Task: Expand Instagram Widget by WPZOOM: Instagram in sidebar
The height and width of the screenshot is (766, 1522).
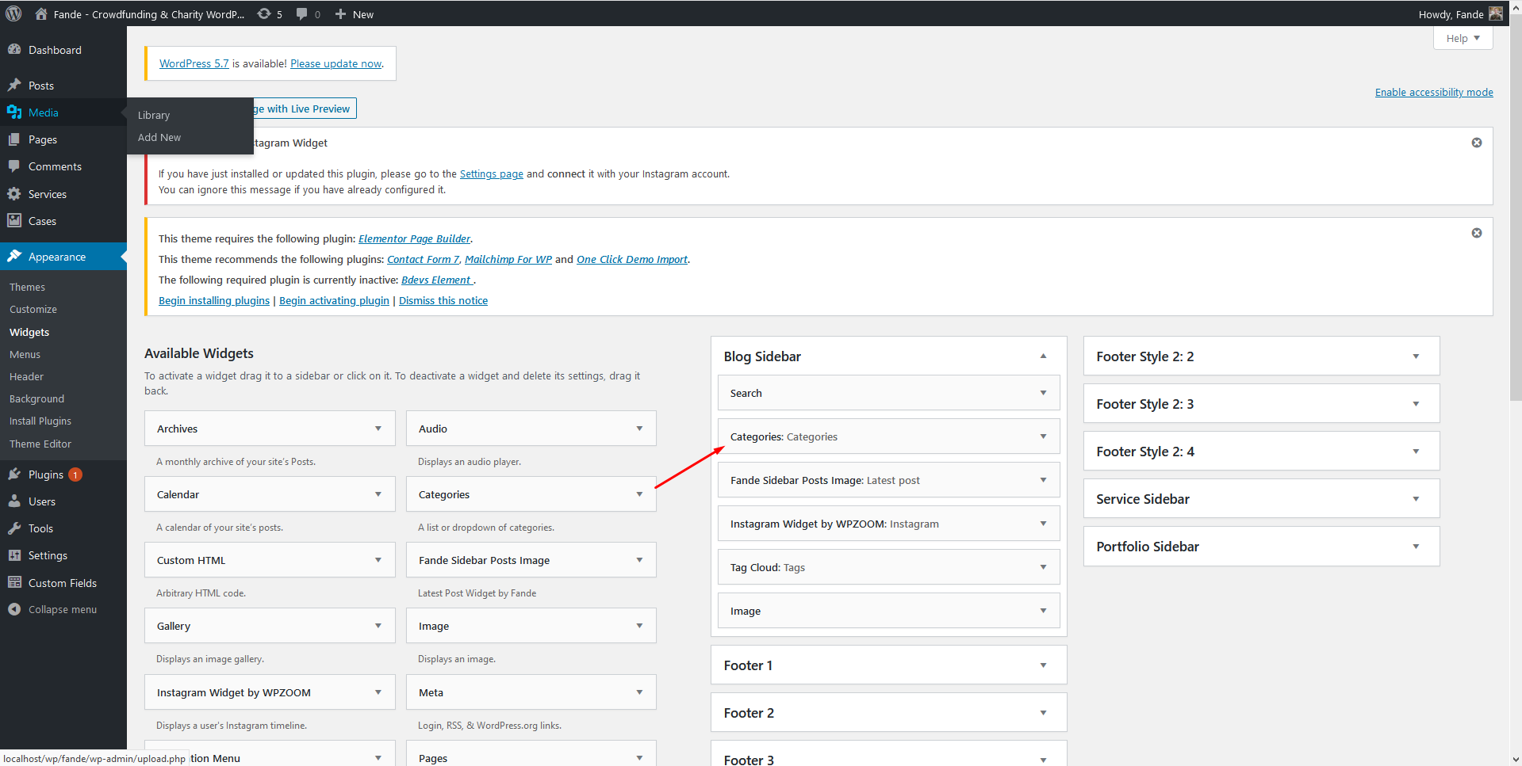Action: [1043, 524]
